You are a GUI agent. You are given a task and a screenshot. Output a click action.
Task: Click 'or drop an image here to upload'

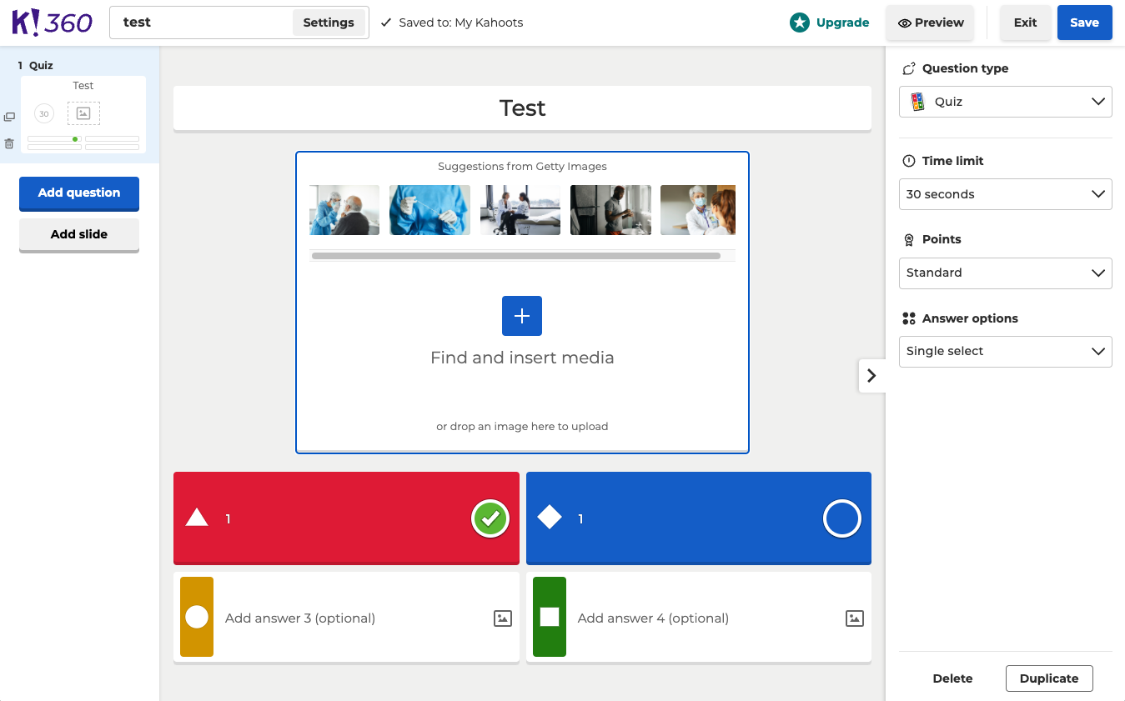[x=522, y=427]
